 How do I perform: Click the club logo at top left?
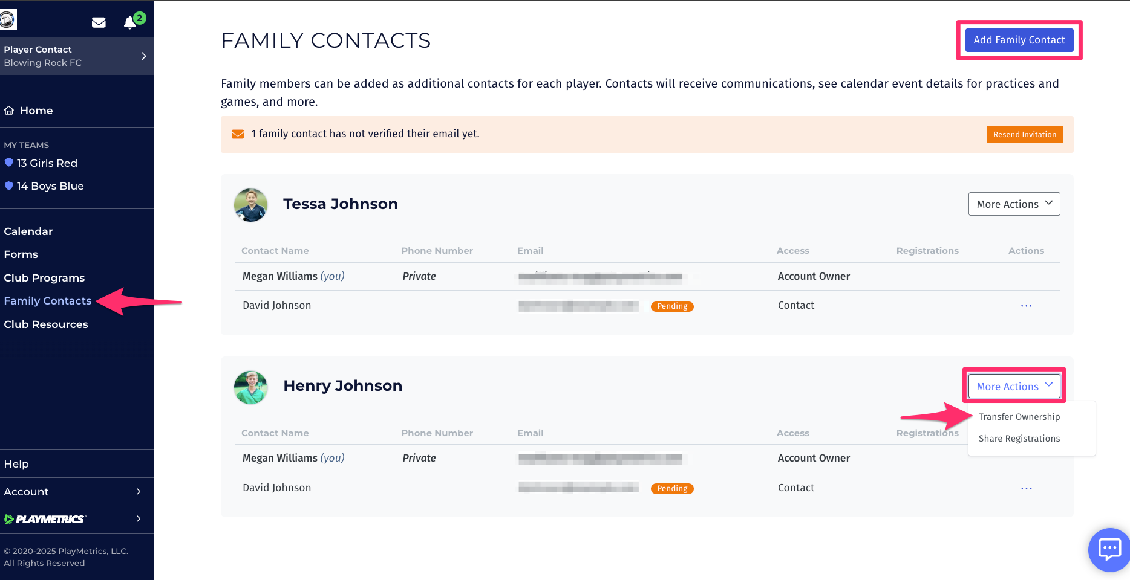coord(8,20)
